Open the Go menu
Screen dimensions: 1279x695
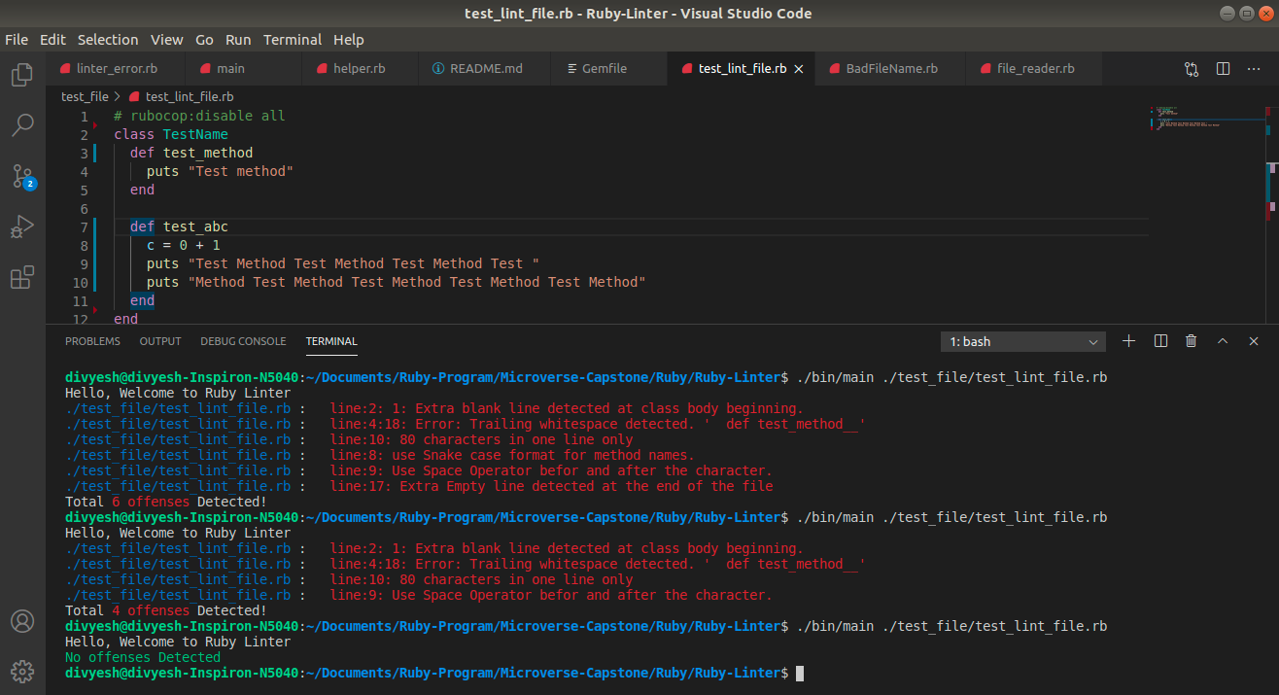[204, 40]
